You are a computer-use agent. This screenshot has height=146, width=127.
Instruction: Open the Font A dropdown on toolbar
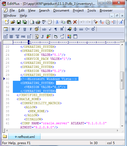pyautogui.click(x=121, y=22)
